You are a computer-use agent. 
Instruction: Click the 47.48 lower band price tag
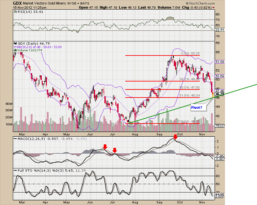tap(220, 91)
